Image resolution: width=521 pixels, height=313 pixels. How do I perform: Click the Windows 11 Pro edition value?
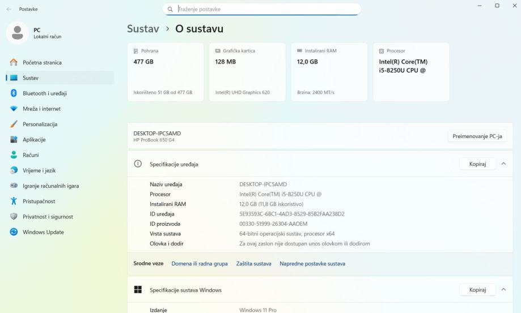(x=258, y=310)
